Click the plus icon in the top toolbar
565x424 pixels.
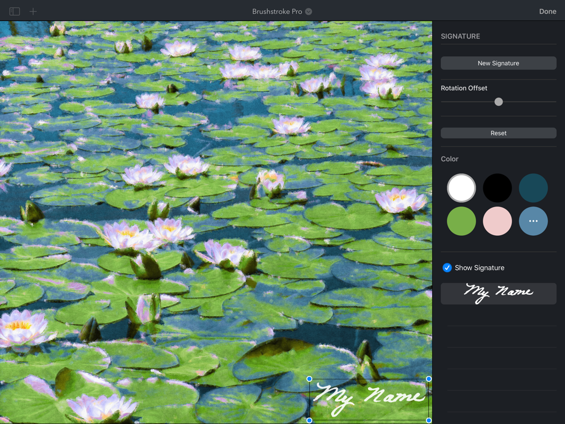point(33,10)
